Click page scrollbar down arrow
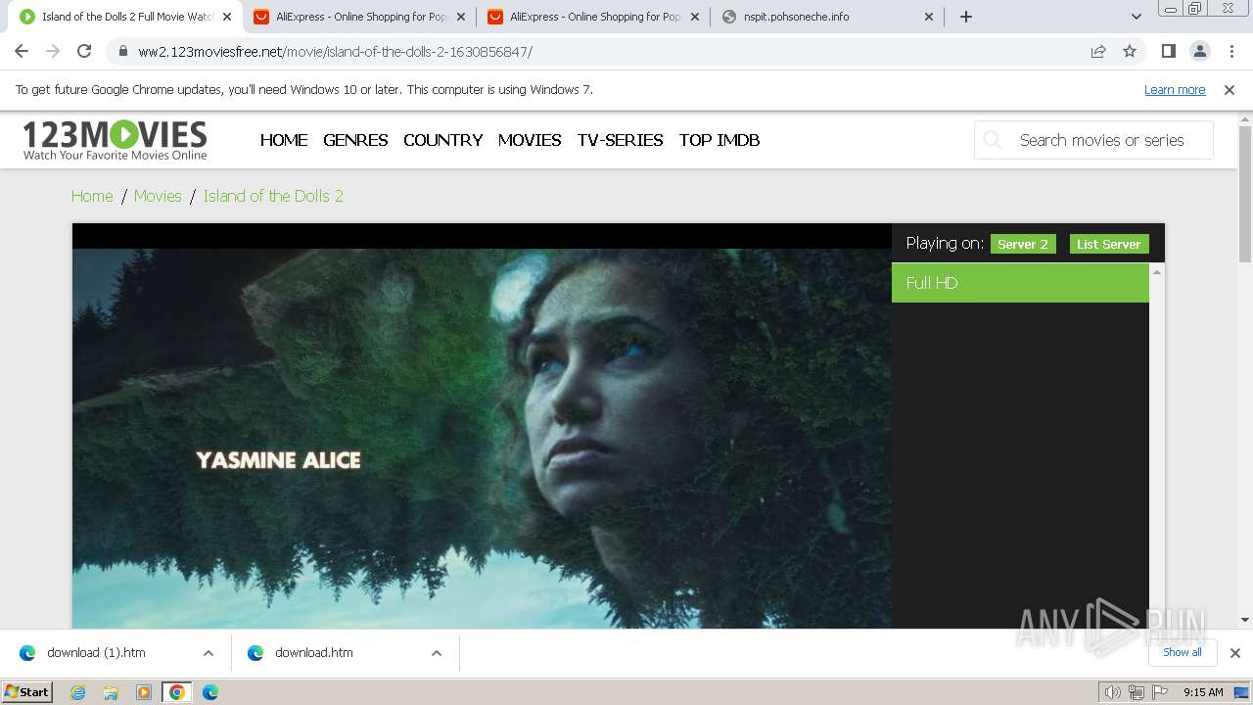The image size is (1253, 705). pyautogui.click(x=1245, y=619)
